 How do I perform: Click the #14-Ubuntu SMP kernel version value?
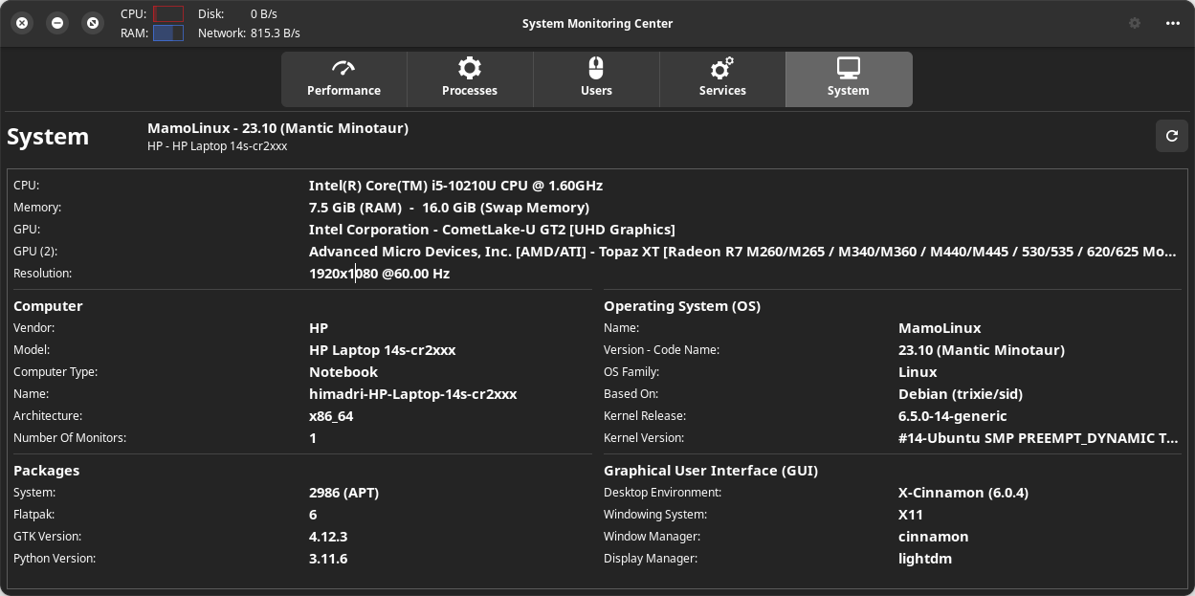point(1038,438)
